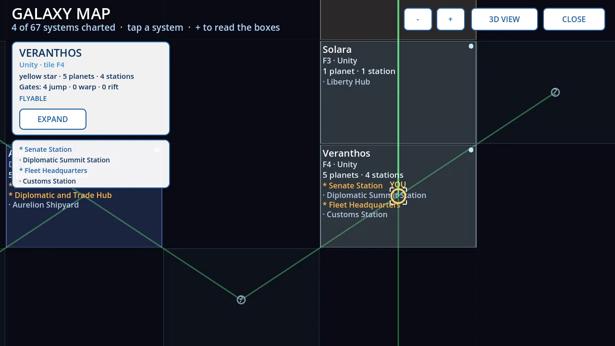Switch to 3D VIEW
615x346 pixels.
504,19
